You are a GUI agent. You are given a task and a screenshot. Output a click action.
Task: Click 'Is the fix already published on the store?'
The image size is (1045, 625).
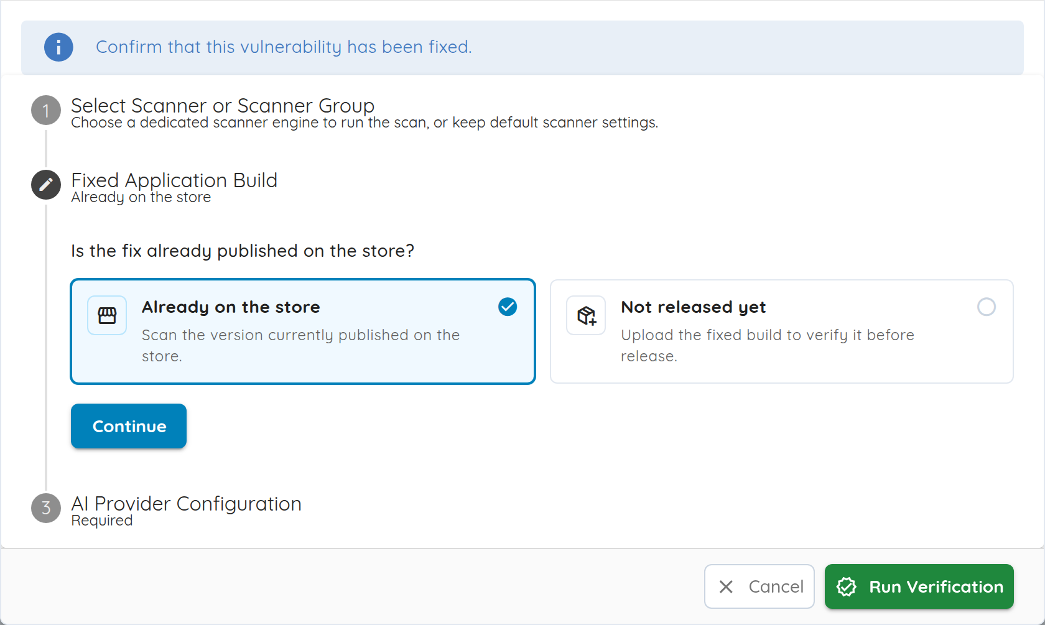[243, 251]
